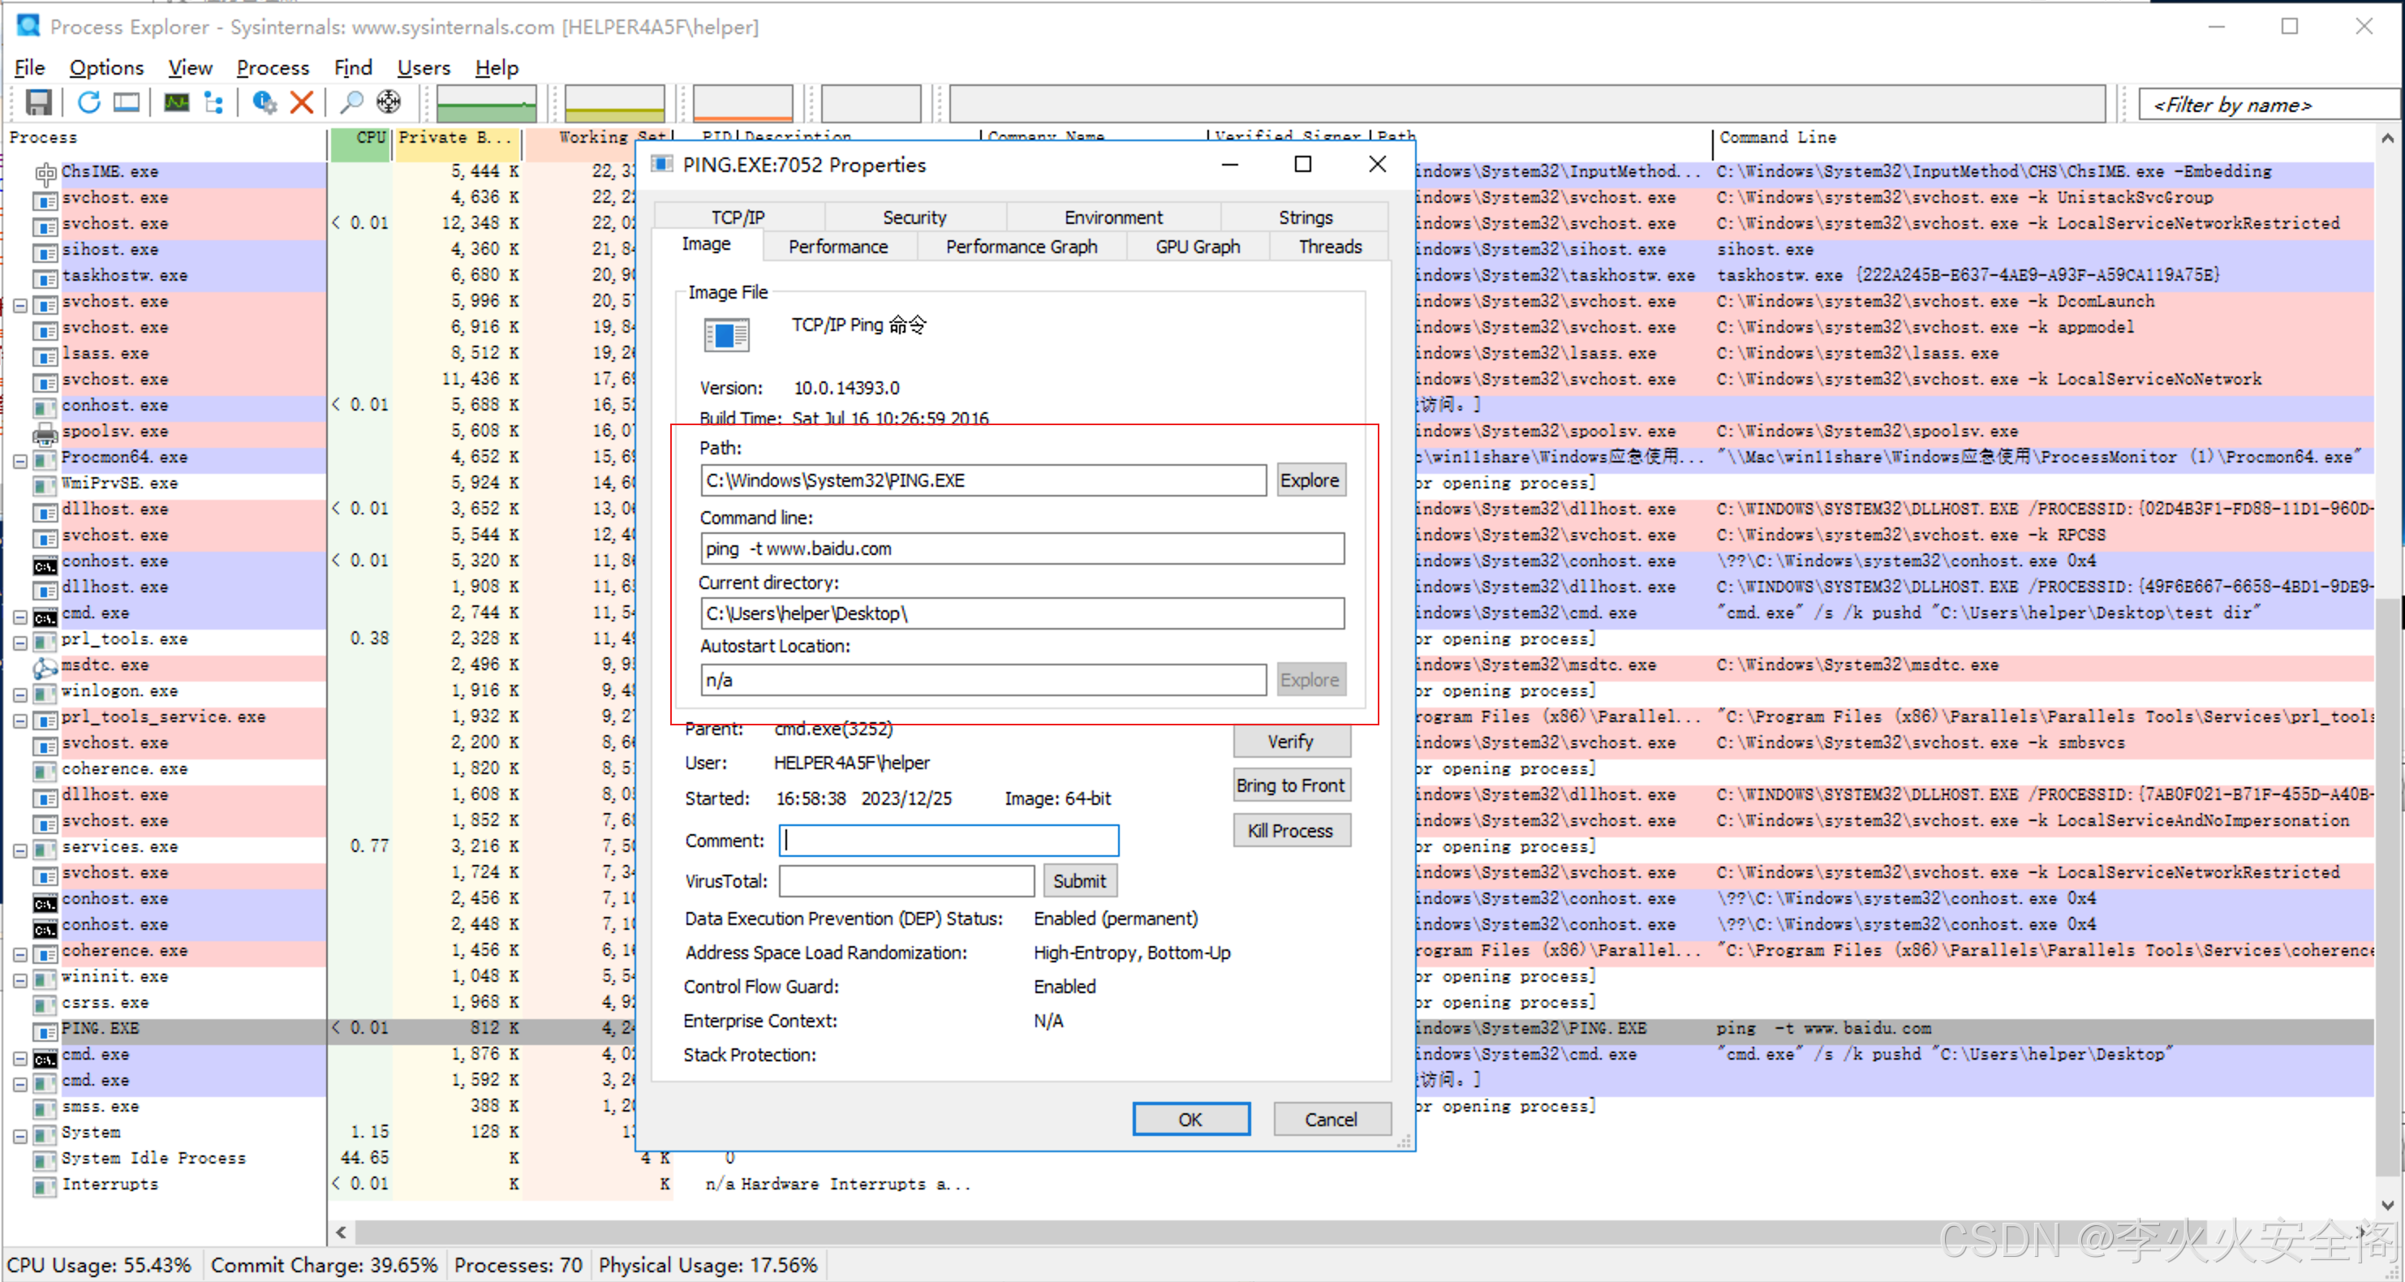
Task: Collapse the services.exe tree node
Action: click(19, 850)
